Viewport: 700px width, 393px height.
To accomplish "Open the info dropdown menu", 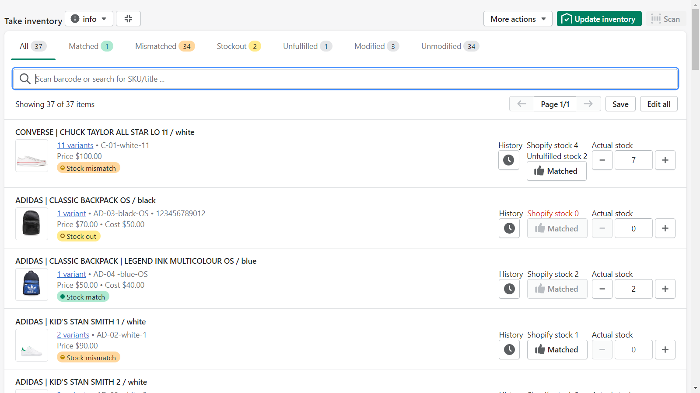I will coord(89,19).
